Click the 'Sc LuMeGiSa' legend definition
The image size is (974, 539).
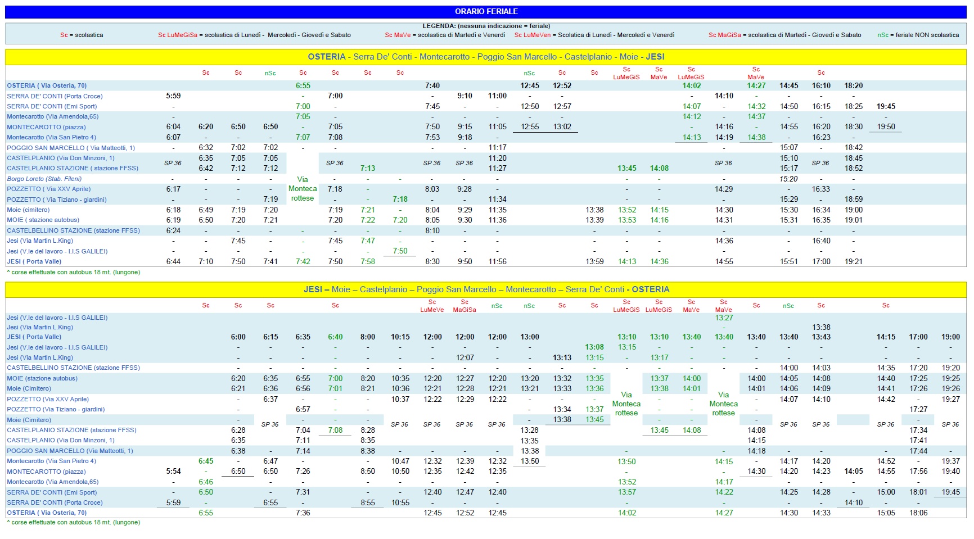254,35
